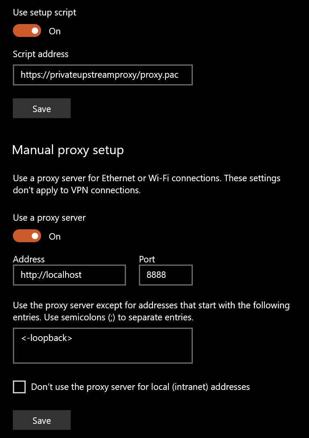Click Save under the Script address field

(x=42, y=108)
